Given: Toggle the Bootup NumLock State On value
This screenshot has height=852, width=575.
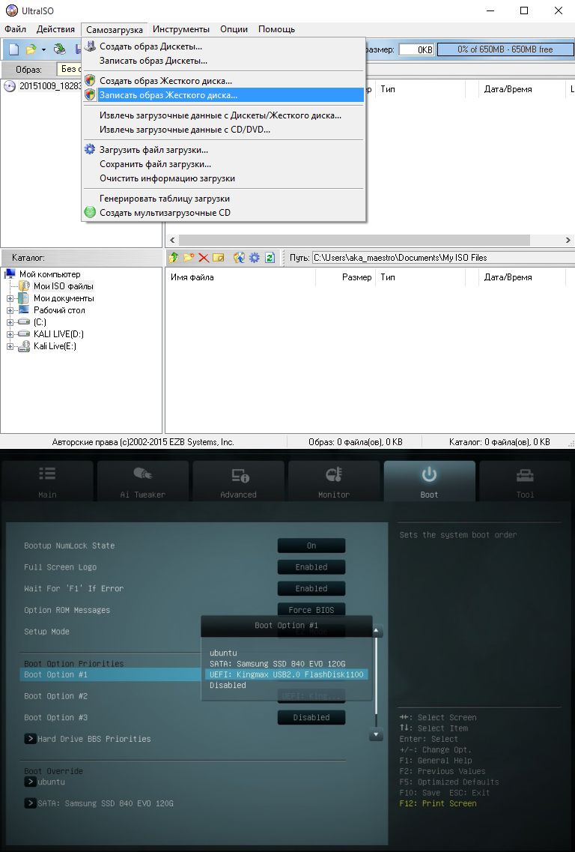Looking at the screenshot, I should click(311, 546).
